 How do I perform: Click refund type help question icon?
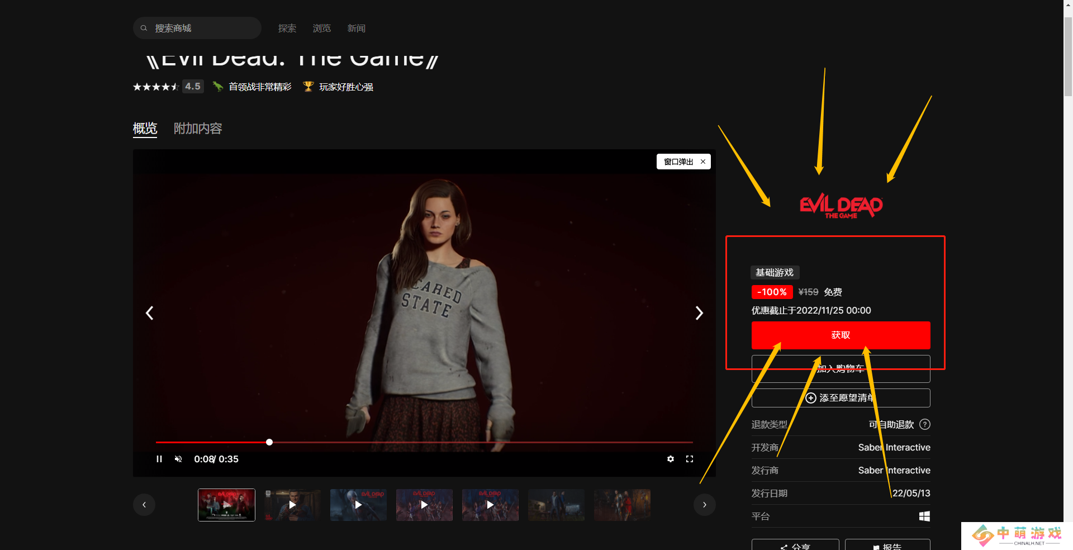(x=925, y=424)
